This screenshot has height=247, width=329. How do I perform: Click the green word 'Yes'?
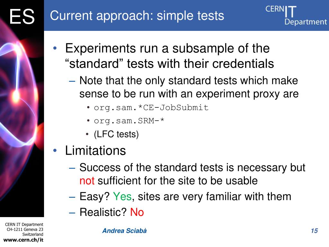(x=122, y=197)
